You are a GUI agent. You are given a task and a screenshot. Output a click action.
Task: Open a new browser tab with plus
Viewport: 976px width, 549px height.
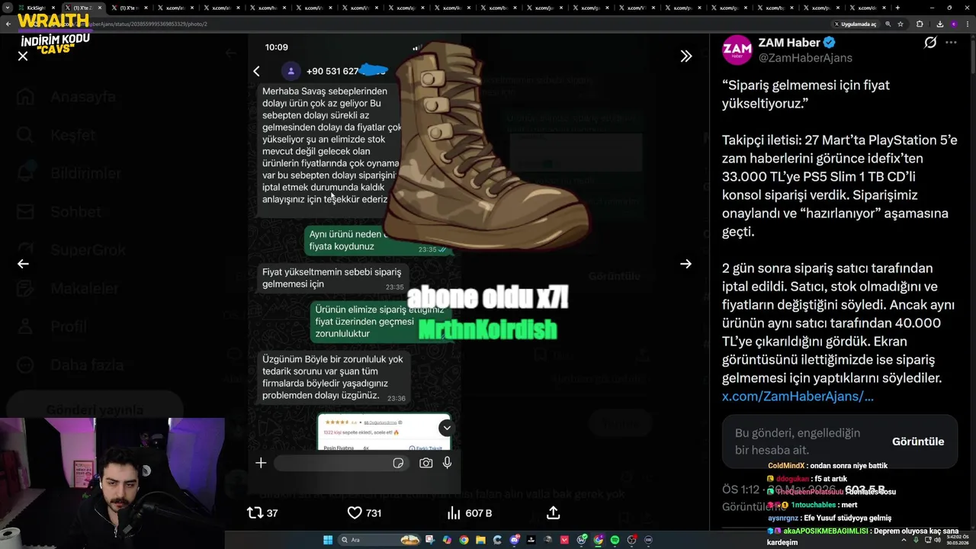coord(897,8)
